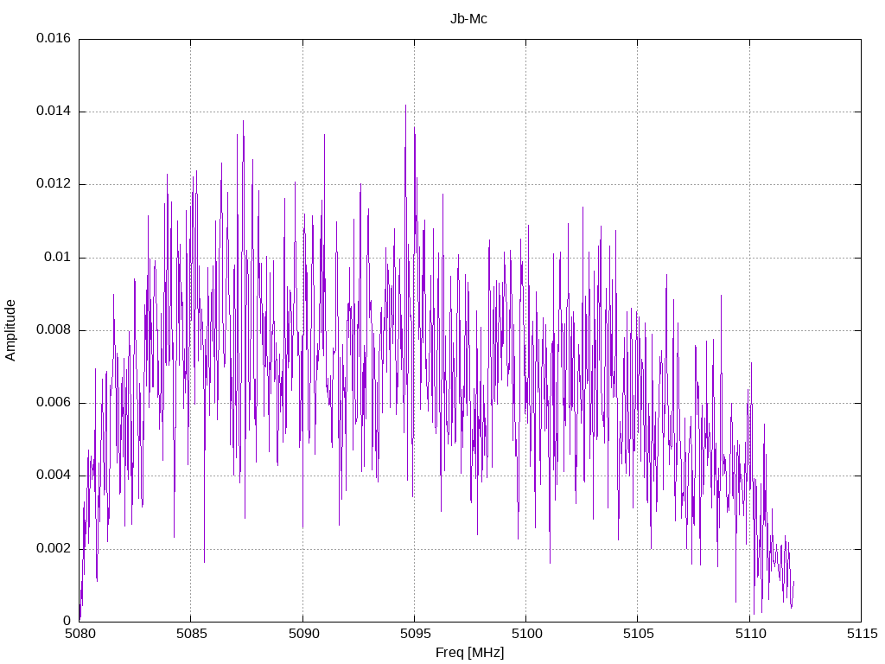Screen dimensions: 885x664
Task: Click the 5095 x-axis tick label
Action: [x=415, y=634]
